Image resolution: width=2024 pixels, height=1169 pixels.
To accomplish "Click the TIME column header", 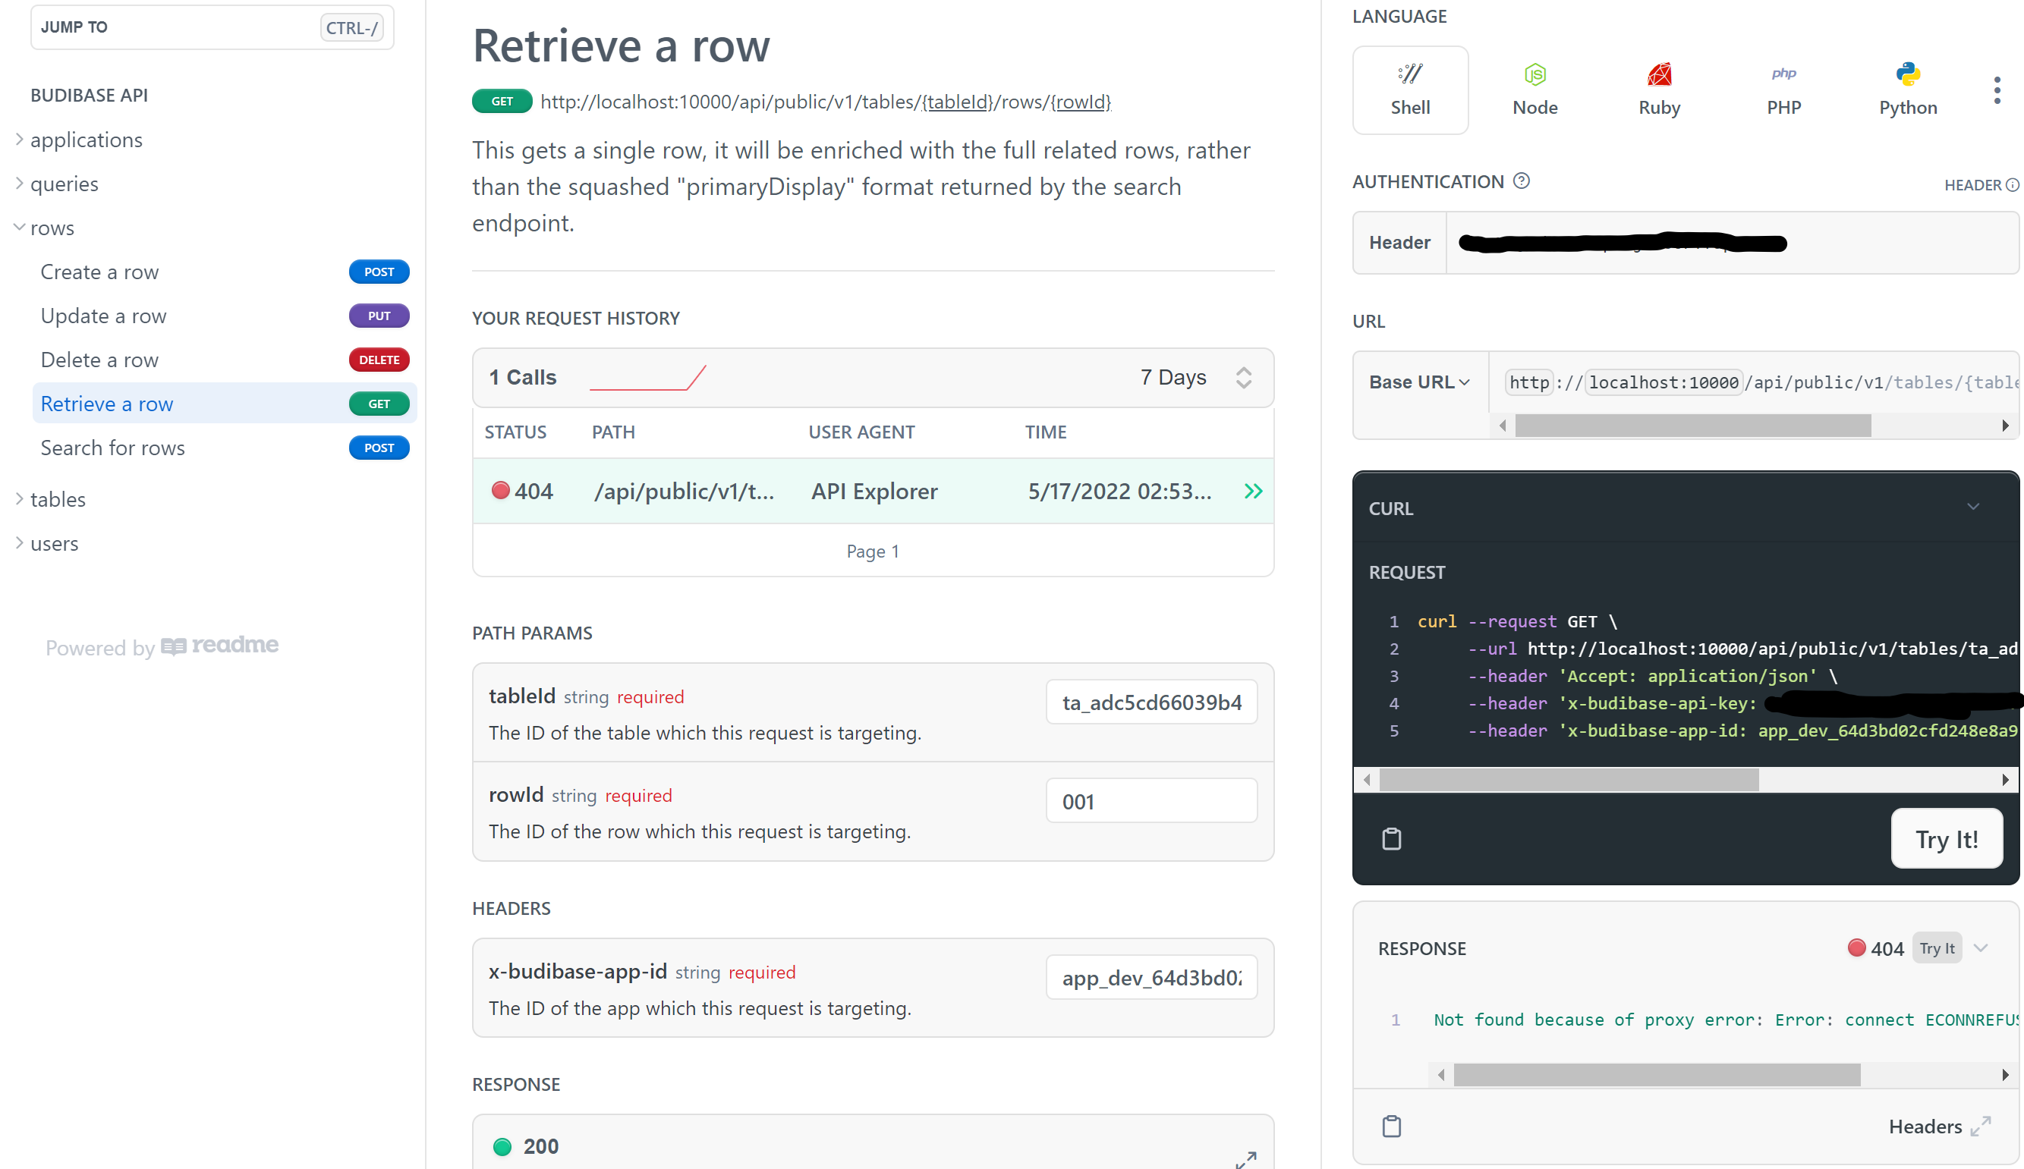I will [1046, 432].
